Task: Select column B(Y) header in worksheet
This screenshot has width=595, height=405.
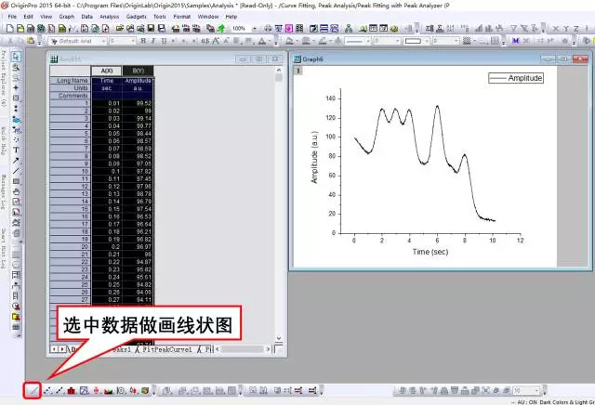Action: click(137, 71)
